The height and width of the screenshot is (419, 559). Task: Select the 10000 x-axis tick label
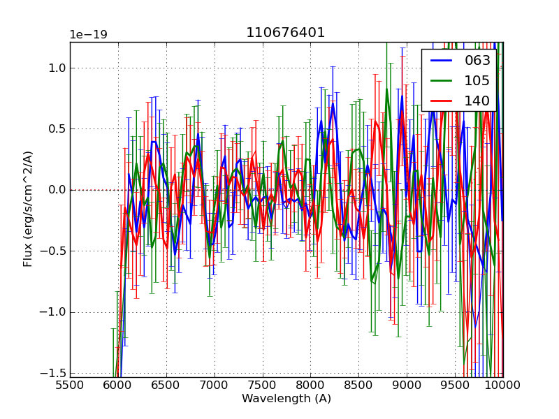[x=502, y=385]
